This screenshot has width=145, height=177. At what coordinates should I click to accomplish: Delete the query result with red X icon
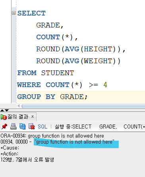31,126
